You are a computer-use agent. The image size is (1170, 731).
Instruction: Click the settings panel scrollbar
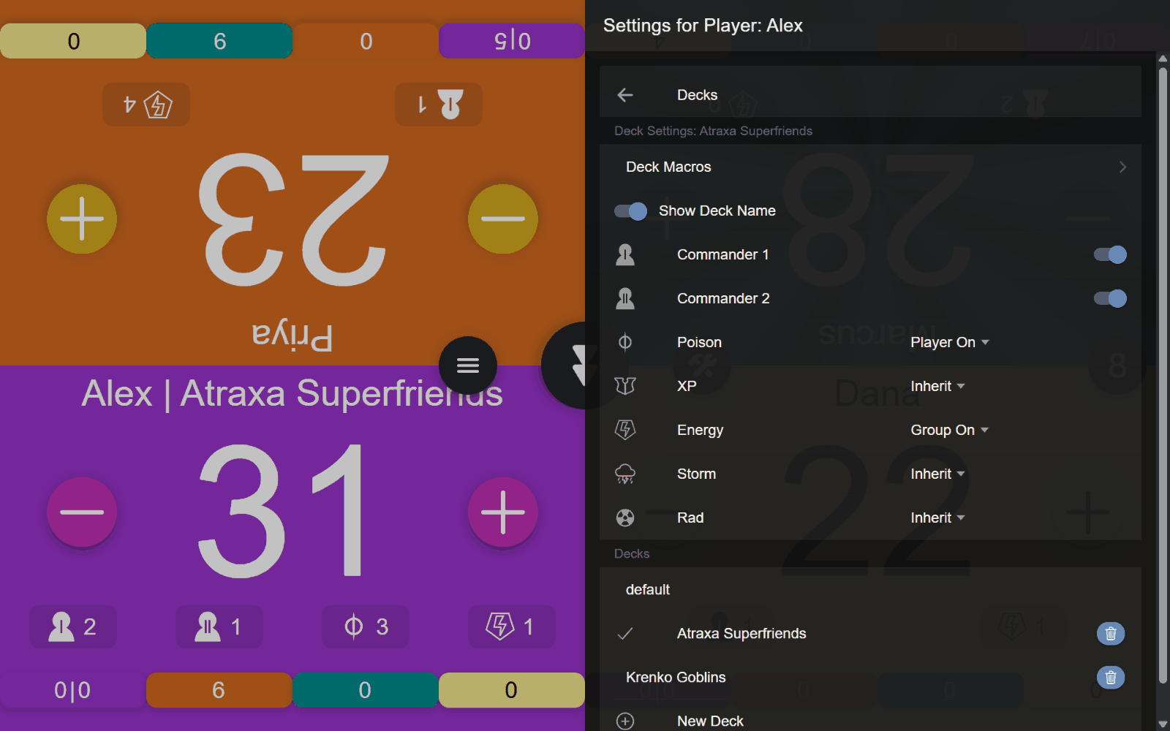(x=1163, y=376)
